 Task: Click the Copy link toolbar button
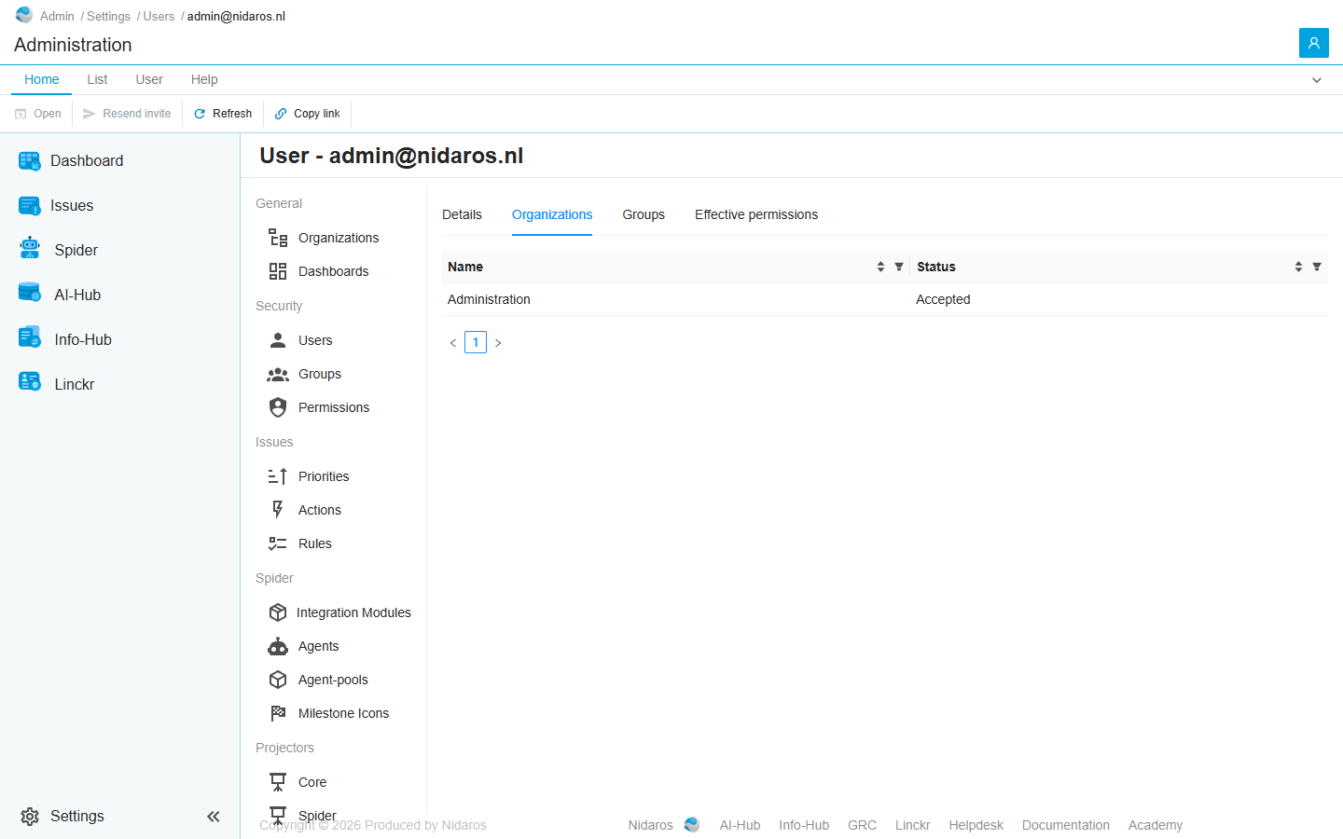click(x=308, y=114)
